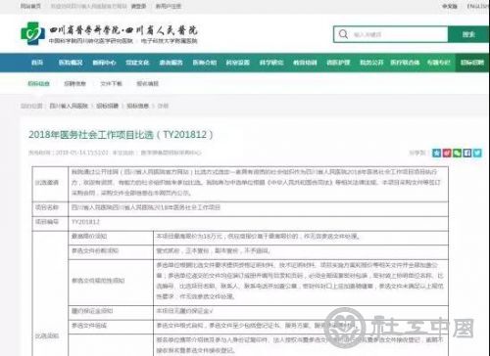Click the 四川省人民医院 breadcrumb link

[x=69, y=106]
